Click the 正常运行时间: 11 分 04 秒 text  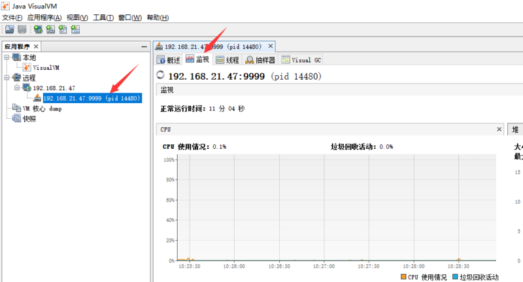click(203, 108)
